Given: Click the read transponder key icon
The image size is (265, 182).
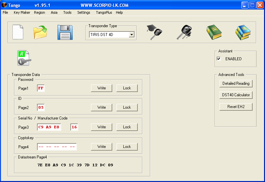Looking at the screenshot, I should coord(24,58).
